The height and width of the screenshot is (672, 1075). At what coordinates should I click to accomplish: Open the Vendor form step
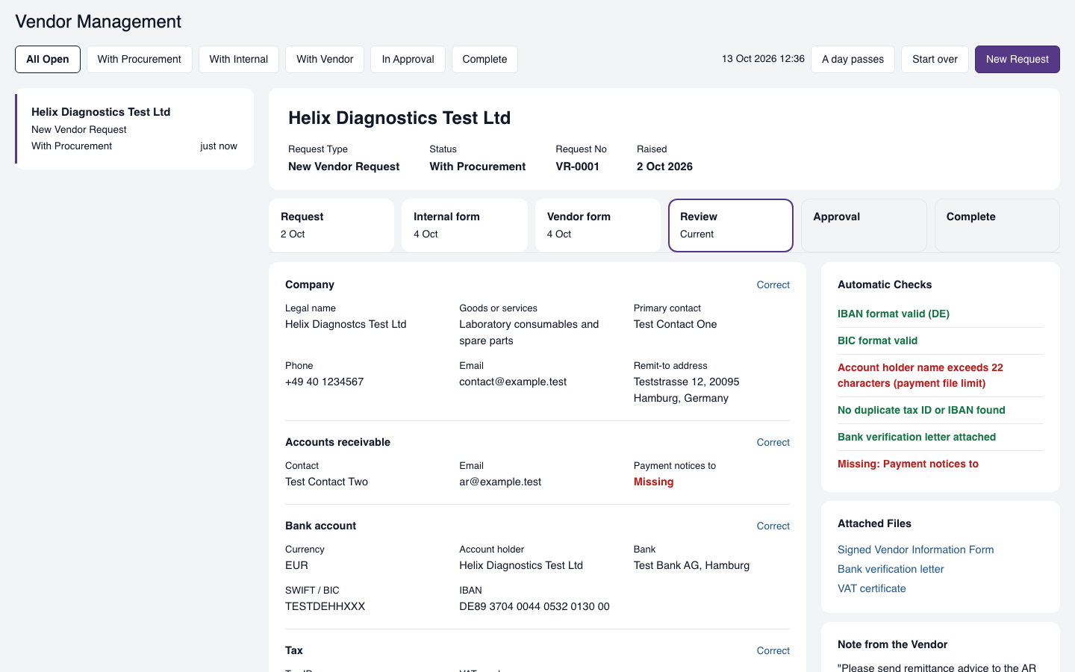coord(598,225)
